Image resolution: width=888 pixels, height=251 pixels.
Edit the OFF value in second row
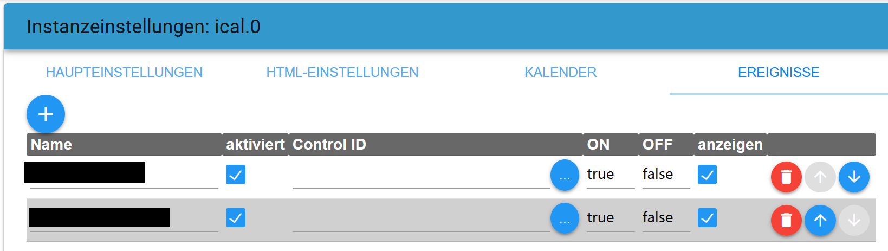(x=665, y=218)
